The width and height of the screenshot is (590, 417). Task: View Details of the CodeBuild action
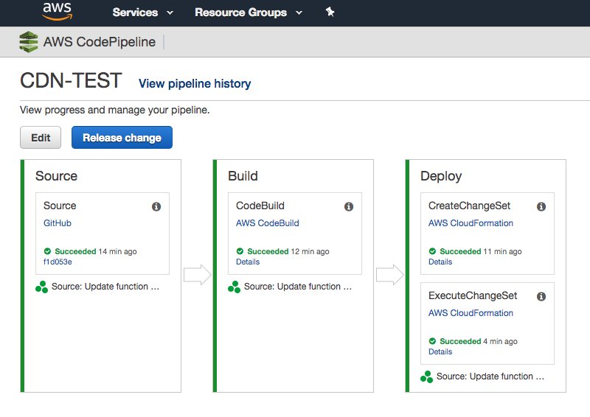click(x=248, y=262)
